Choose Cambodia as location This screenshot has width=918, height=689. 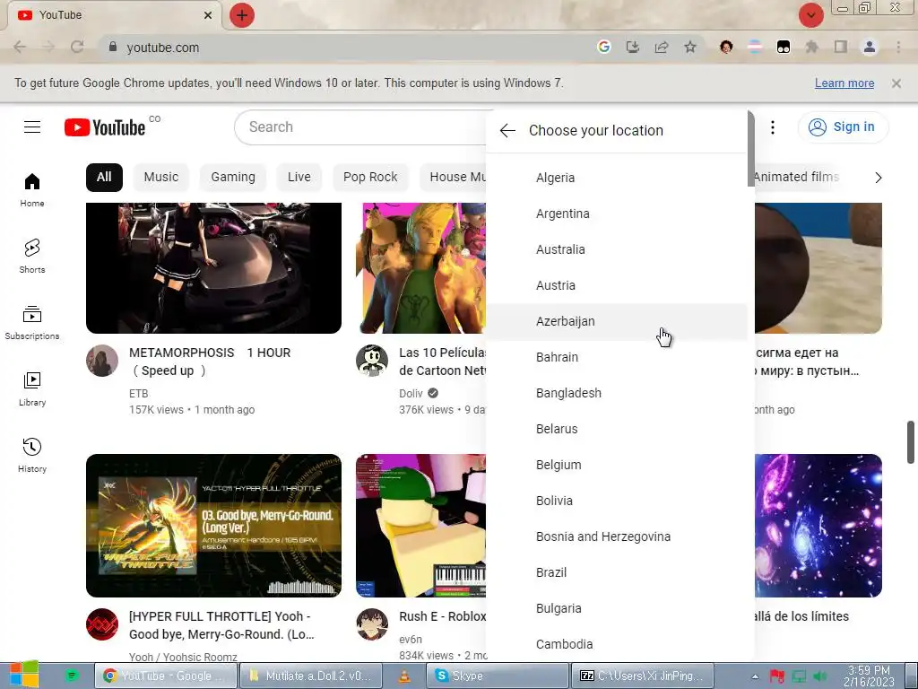click(x=617, y=644)
